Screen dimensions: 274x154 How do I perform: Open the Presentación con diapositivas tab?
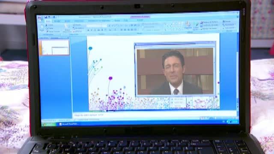(99, 21)
